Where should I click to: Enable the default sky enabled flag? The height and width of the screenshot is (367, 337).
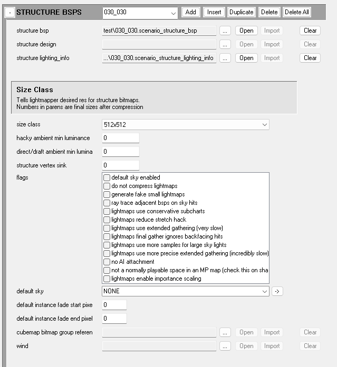(107, 177)
